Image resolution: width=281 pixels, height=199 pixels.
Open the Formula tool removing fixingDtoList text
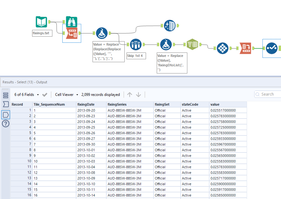click(166, 44)
